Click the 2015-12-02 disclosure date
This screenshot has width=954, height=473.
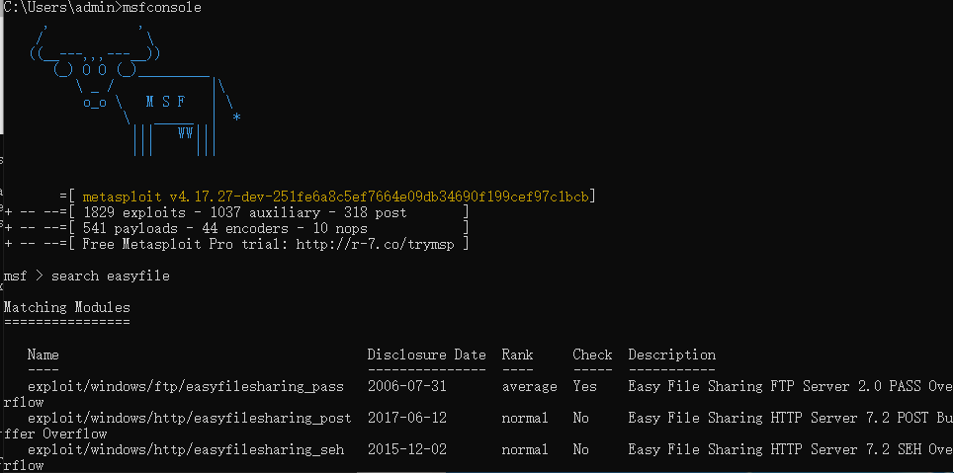(406, 449)
